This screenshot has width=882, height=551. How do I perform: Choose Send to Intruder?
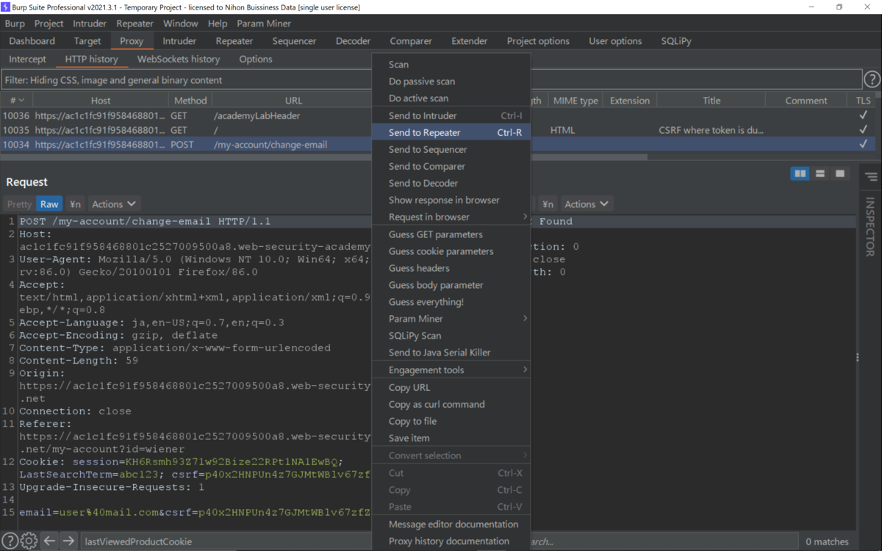(x=451, y=115)
